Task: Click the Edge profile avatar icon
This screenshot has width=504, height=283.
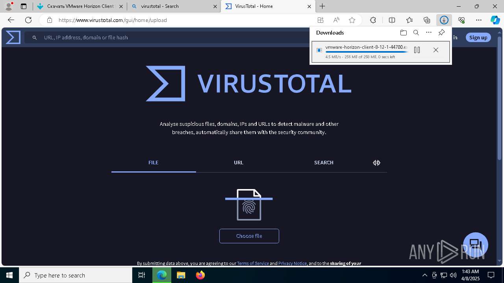Action: (x=9, y=6)
